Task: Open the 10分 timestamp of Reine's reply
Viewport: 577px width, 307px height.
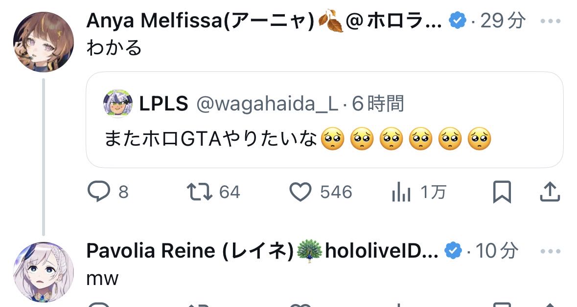Action: (x=497, y=251)
